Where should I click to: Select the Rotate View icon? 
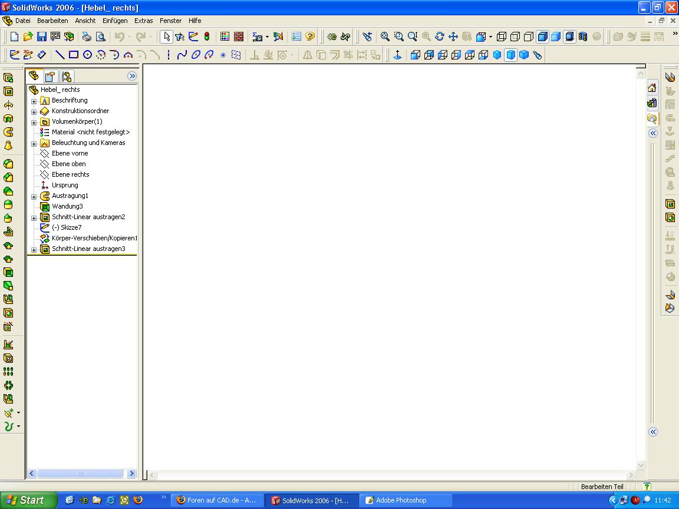440,37
